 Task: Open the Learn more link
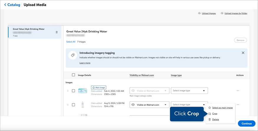85,63
